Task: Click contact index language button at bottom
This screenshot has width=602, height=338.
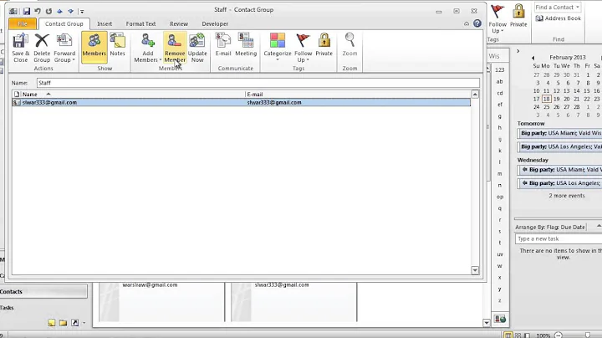Action: (x=499, y=319)
